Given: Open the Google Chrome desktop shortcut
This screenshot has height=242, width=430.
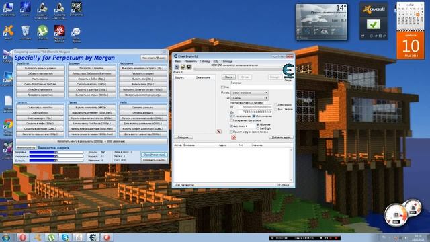Looking at the screenshot, I should 8,127.
